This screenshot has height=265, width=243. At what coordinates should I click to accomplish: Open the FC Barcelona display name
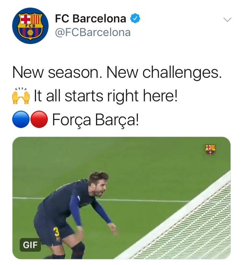pos(91,19)
